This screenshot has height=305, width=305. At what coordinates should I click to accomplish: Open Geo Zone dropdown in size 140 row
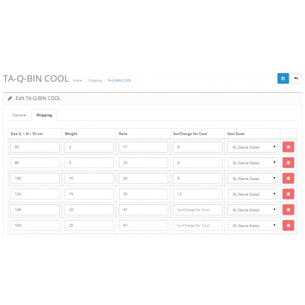click(253, 210)
